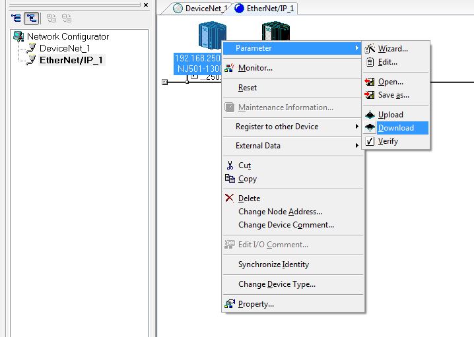Choose Edit... in Parameter submenu
This screenshot has height=337, width=474.
[395, 62]
